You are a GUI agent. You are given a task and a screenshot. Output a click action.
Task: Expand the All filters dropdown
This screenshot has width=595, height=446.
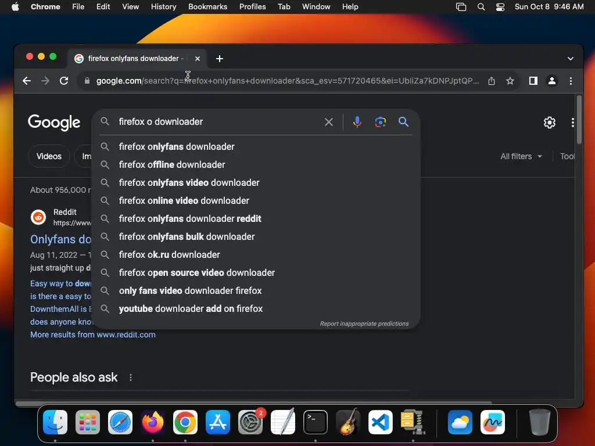click(x=521, y=156)
